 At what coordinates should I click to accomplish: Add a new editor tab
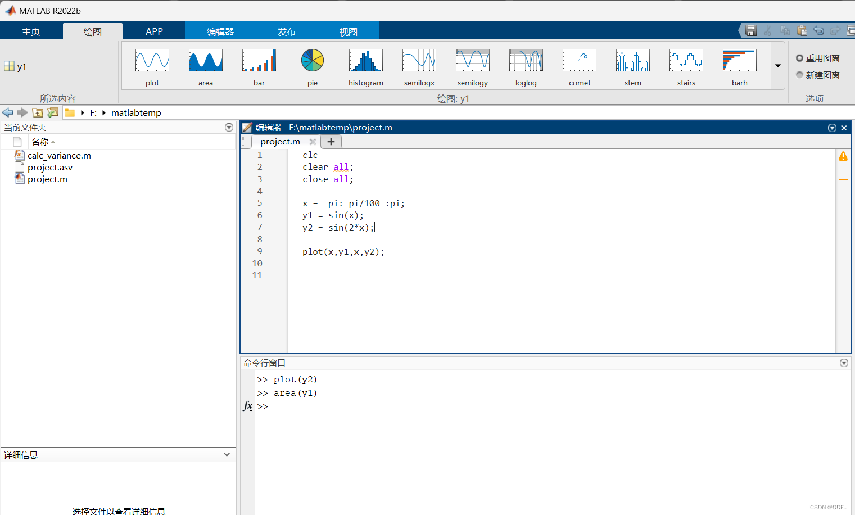tap(331, 142)
